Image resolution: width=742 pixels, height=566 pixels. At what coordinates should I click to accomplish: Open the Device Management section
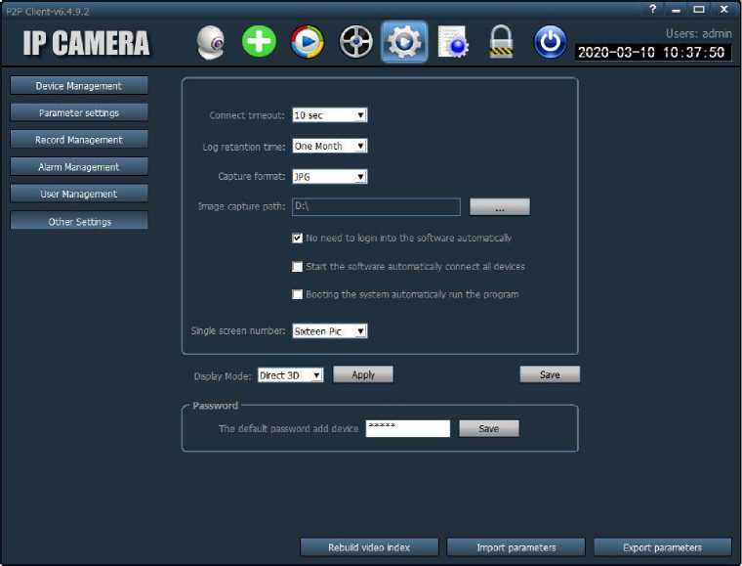pos(79,86)
